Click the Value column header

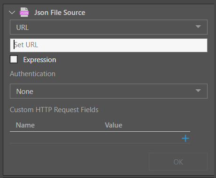point(114,125)
